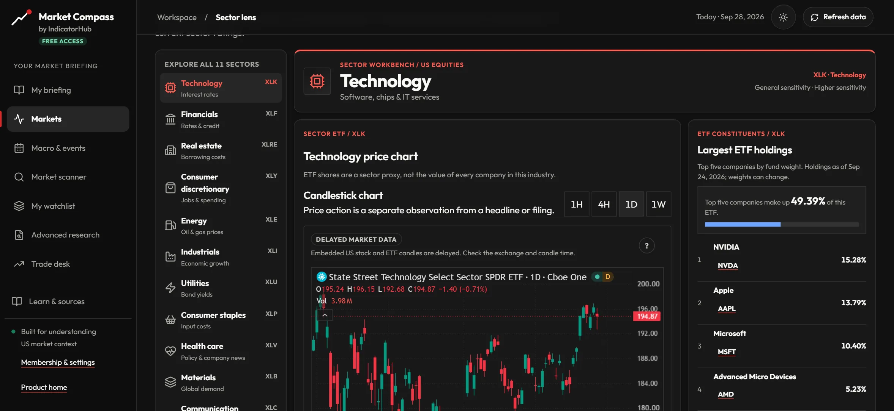Open Market scanner magnifier icon
The image size is (894, 411).
pos(19,177)
